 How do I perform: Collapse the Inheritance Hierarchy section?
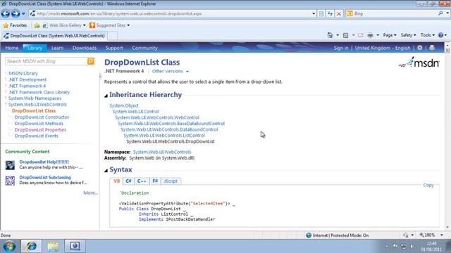106,96
